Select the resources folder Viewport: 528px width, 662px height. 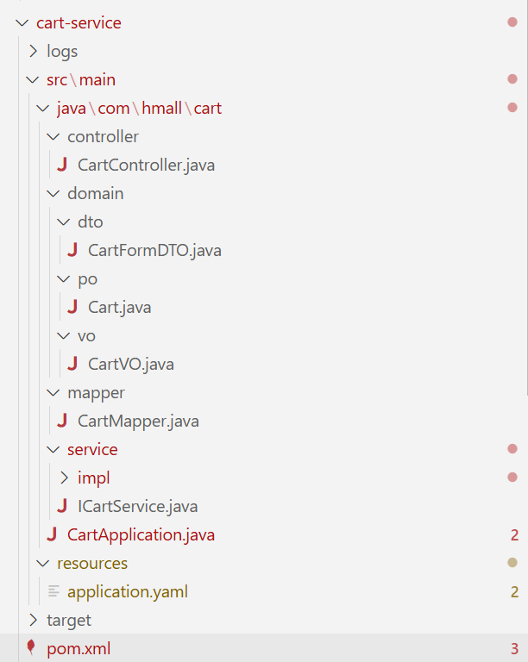[91, 563]
